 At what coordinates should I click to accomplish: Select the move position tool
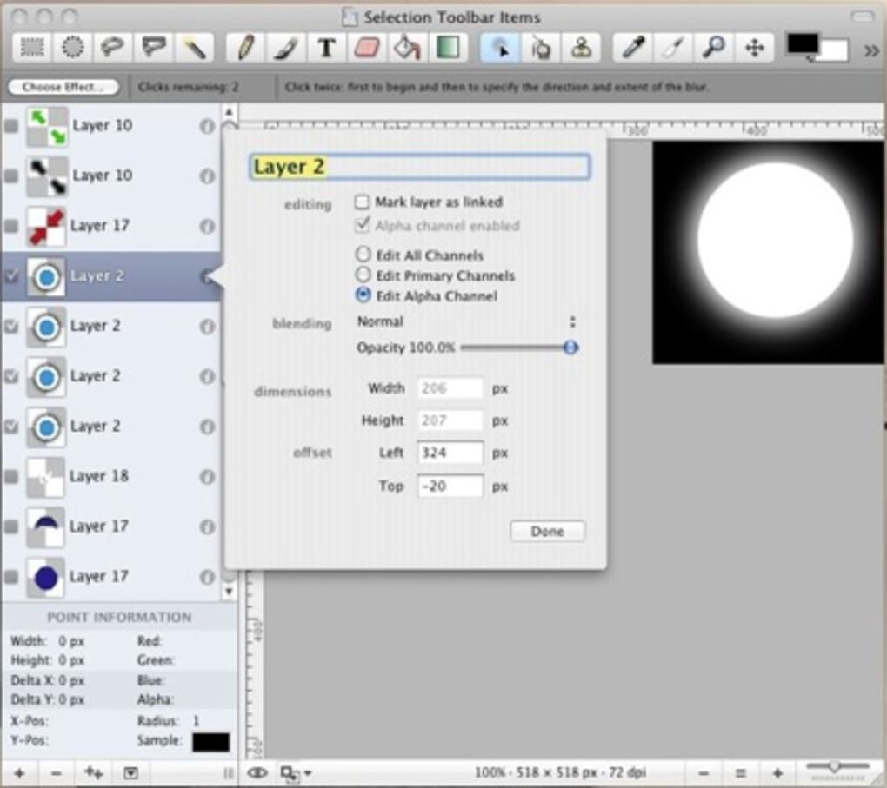point(755,48)
